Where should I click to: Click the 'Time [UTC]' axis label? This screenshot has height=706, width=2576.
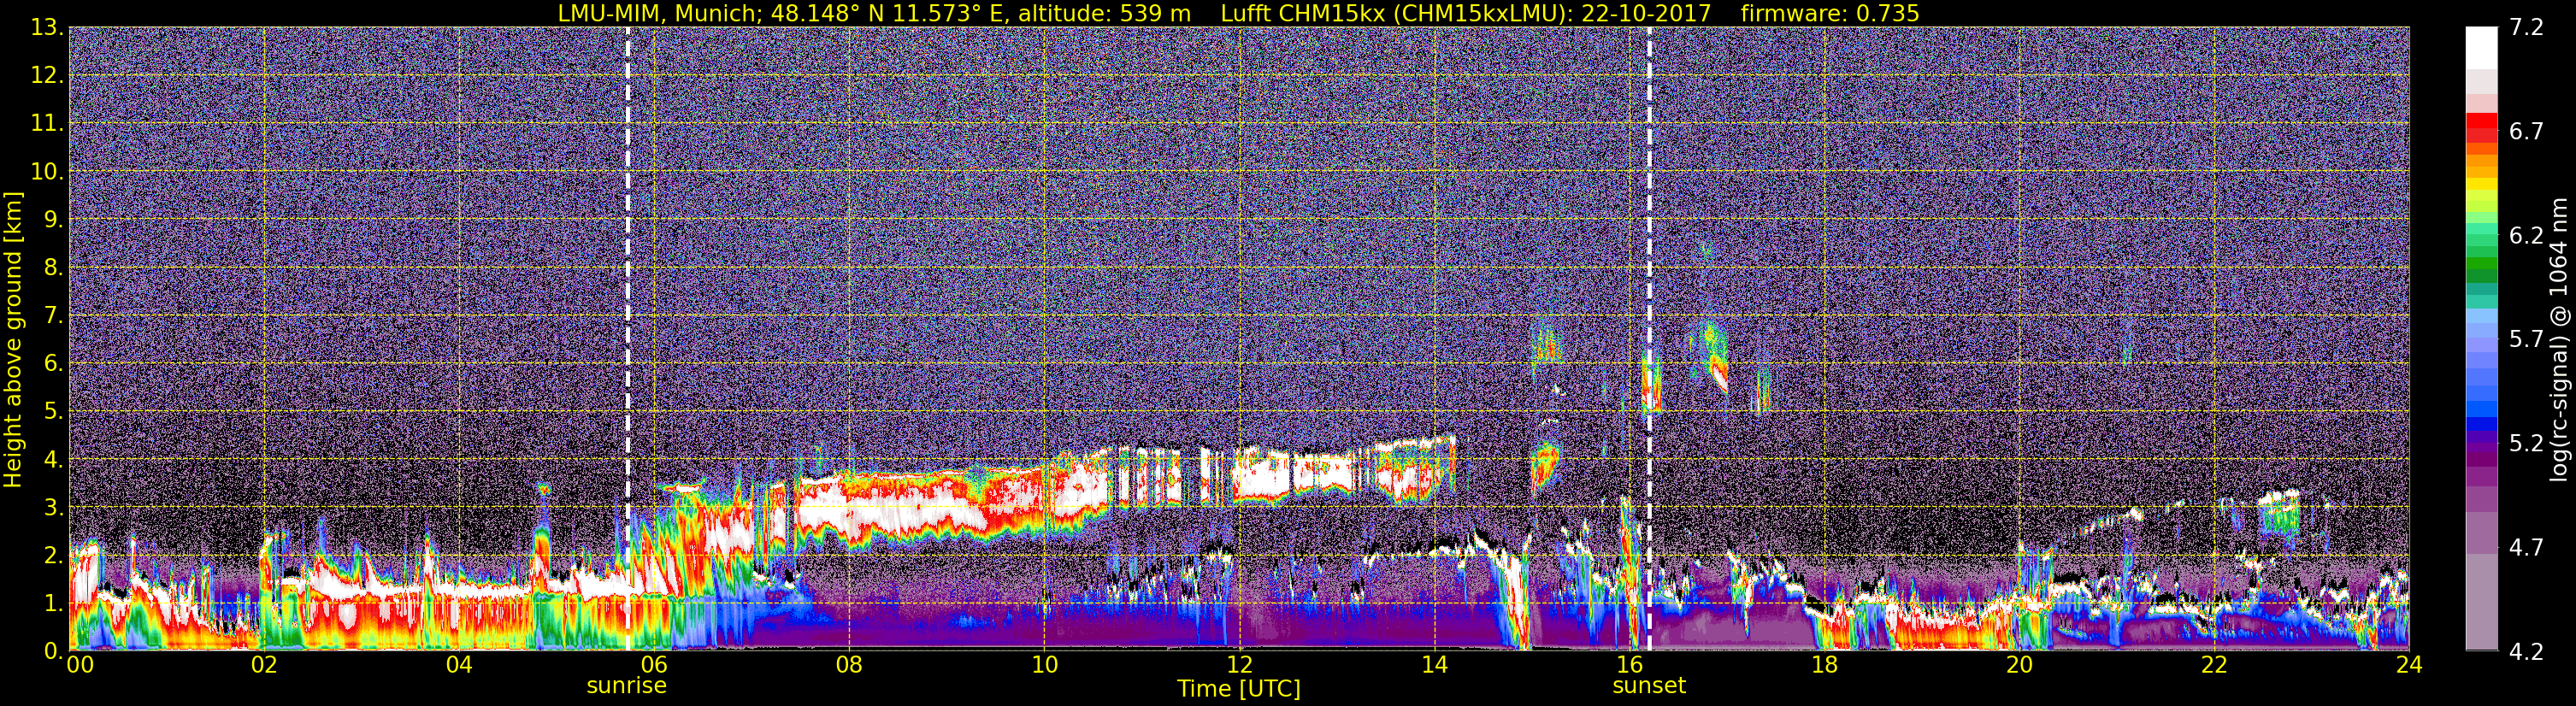point(1239,689)
